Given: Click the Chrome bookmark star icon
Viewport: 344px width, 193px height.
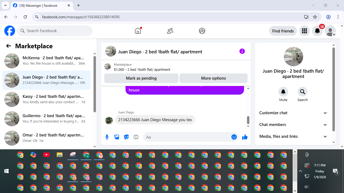Looking at the screenshot, I should tap(315, 17).
